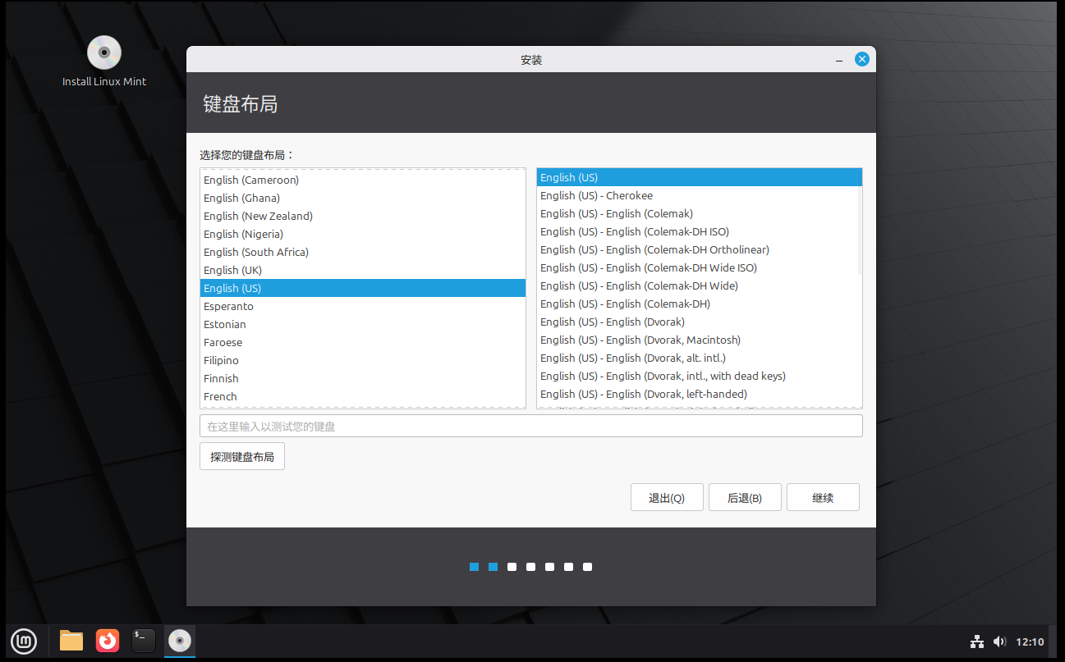
Task: Choose French keyboard layout
Action: click(220, 396)
